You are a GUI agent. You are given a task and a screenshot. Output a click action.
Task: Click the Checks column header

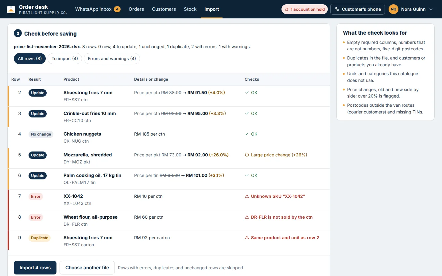coord(252,79)
